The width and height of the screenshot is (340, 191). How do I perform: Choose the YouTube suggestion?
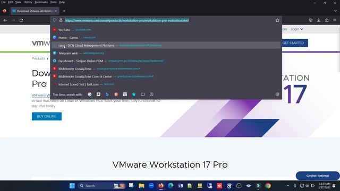point(166,30)
